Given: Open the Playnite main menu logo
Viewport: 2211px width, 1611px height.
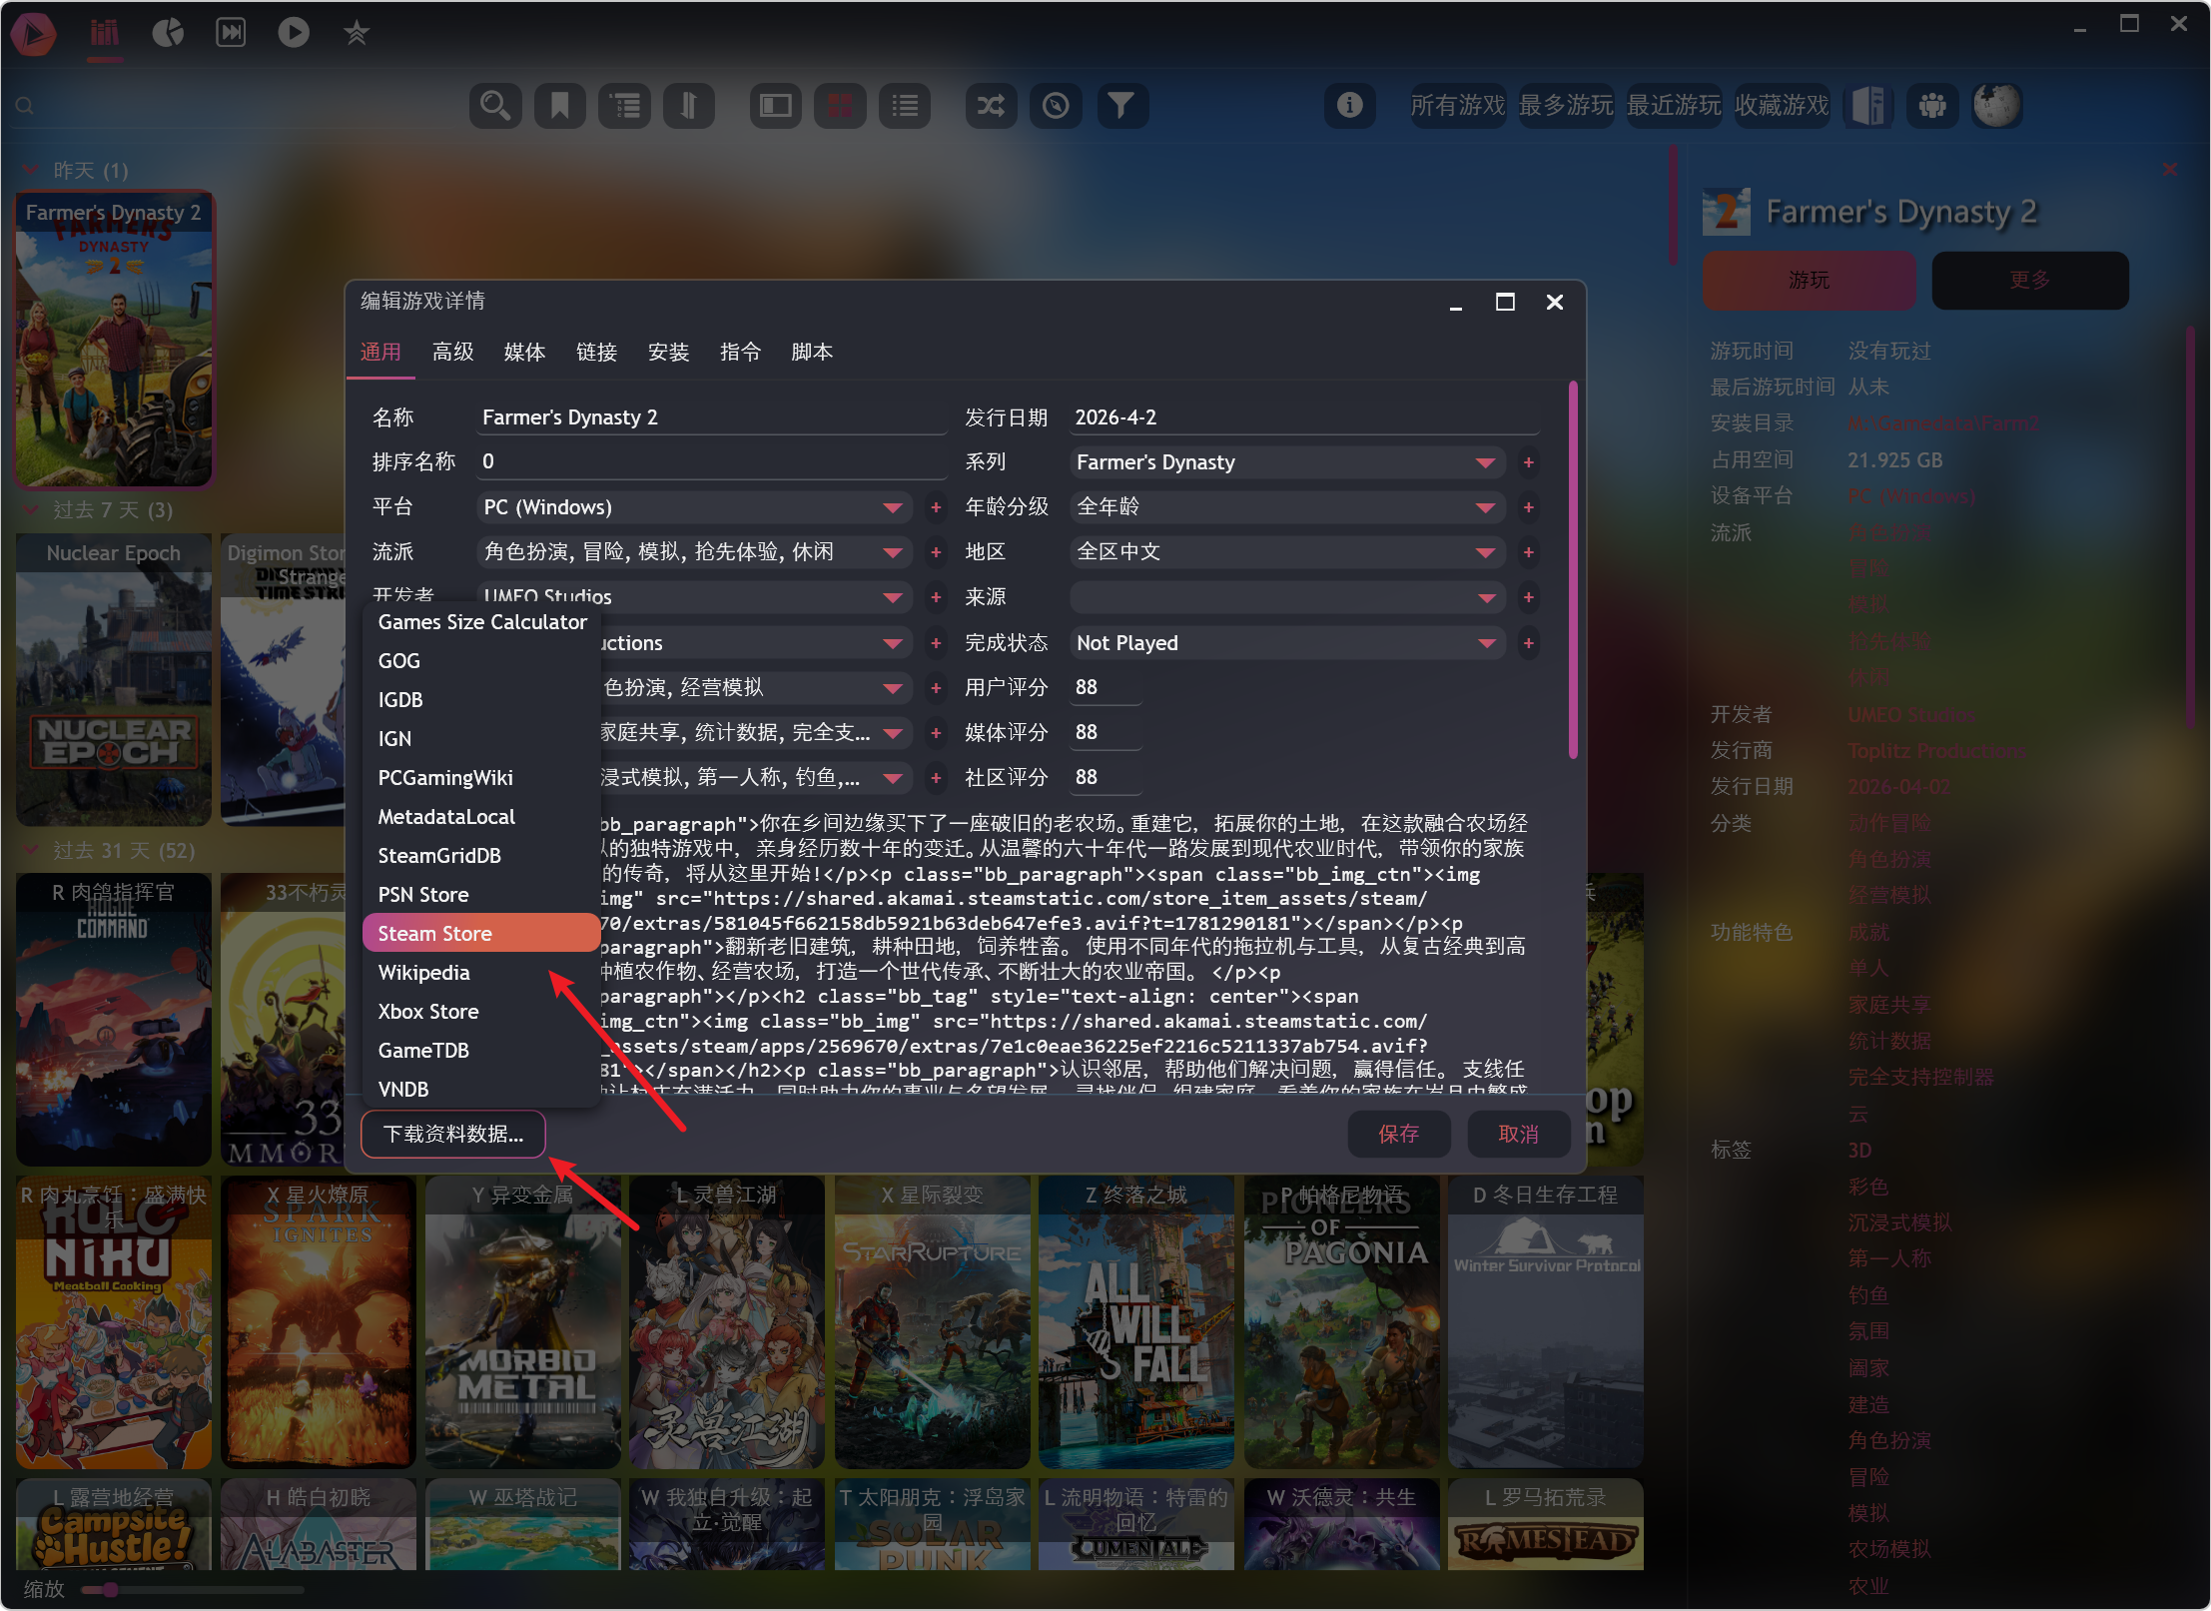Looking at the screenshot, I should click(x=33, y=33).
